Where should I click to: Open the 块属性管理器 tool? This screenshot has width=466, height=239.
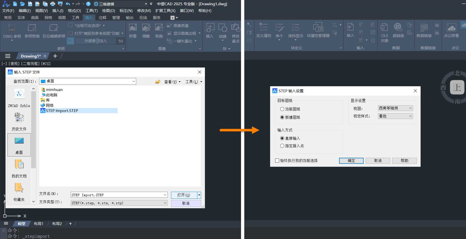[x=318, y=27]
